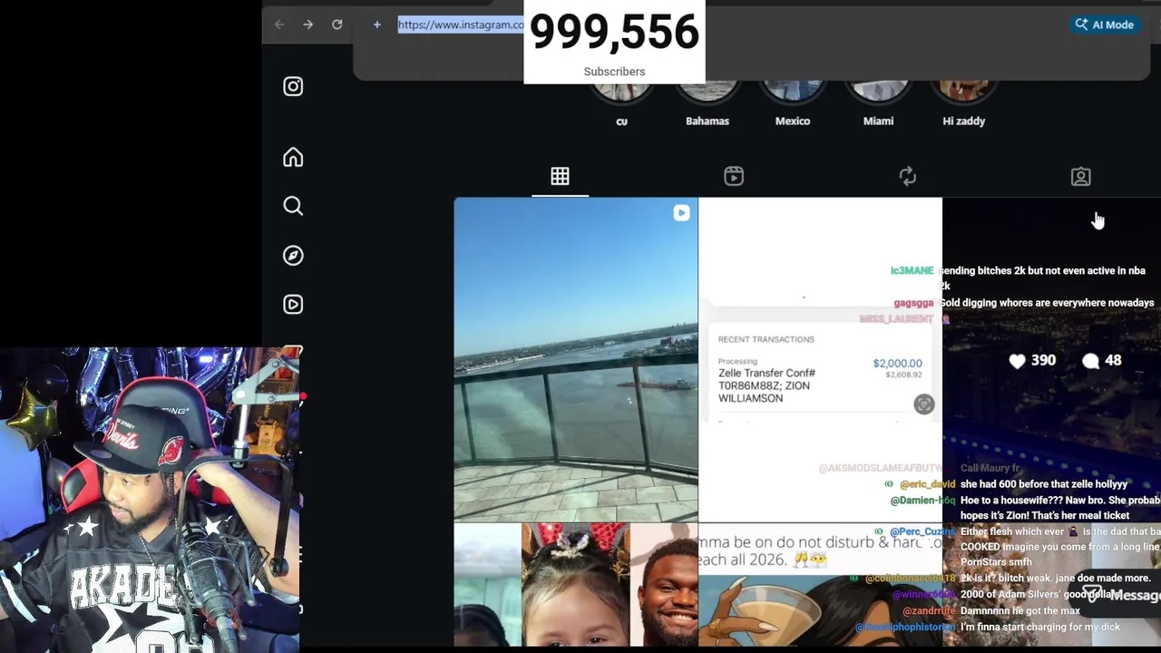
Task: Open the Zelle transfer transaction post
Action: pyautogui.click(x=820, y=360)
